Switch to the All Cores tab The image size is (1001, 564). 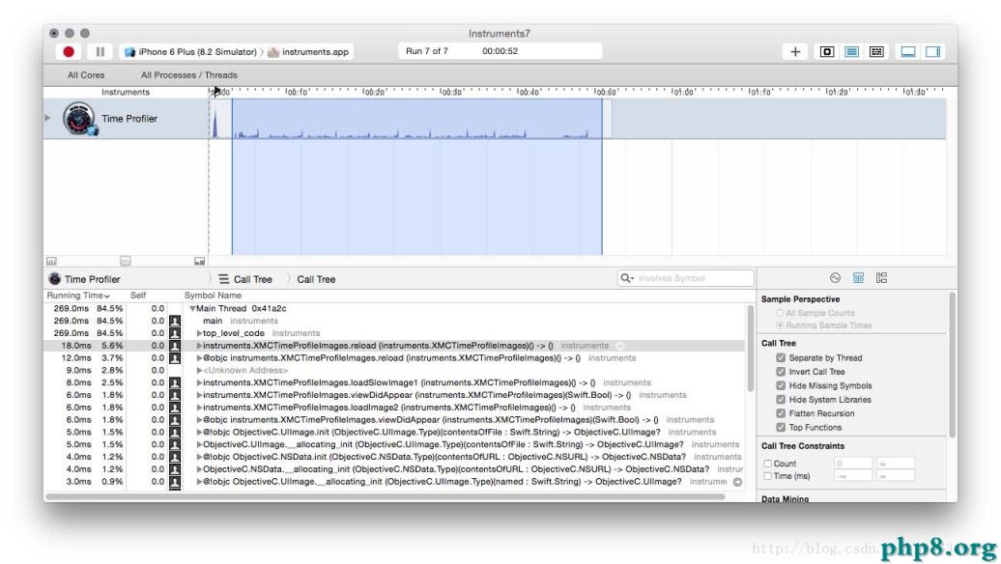(86, 73)
